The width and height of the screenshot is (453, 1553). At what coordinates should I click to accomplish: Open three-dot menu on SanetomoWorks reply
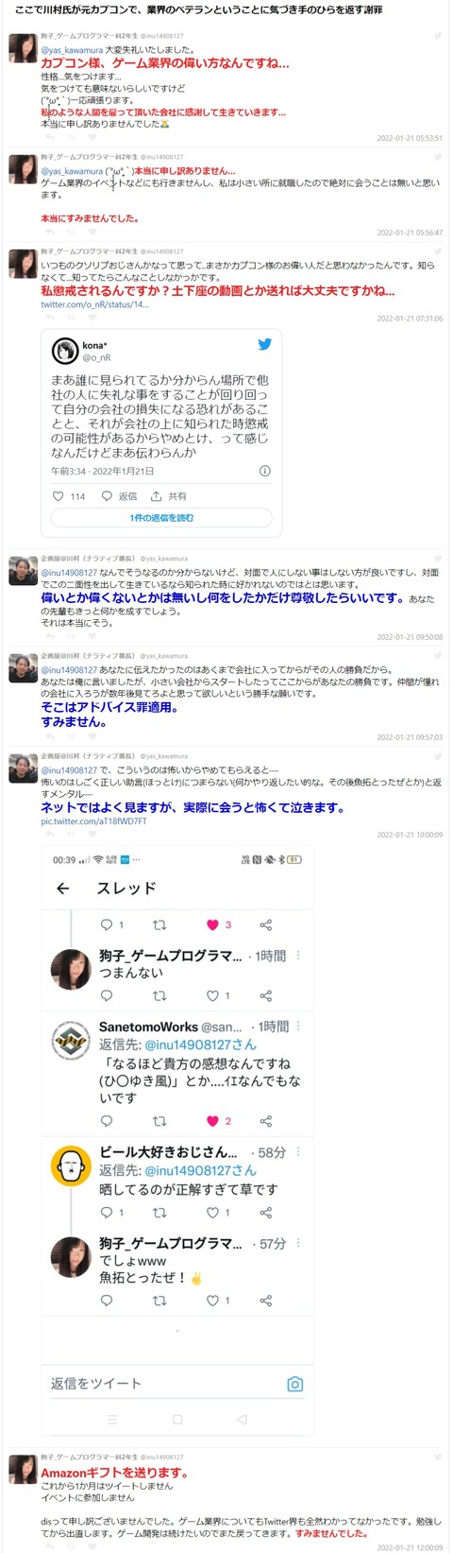(298, 1027)
